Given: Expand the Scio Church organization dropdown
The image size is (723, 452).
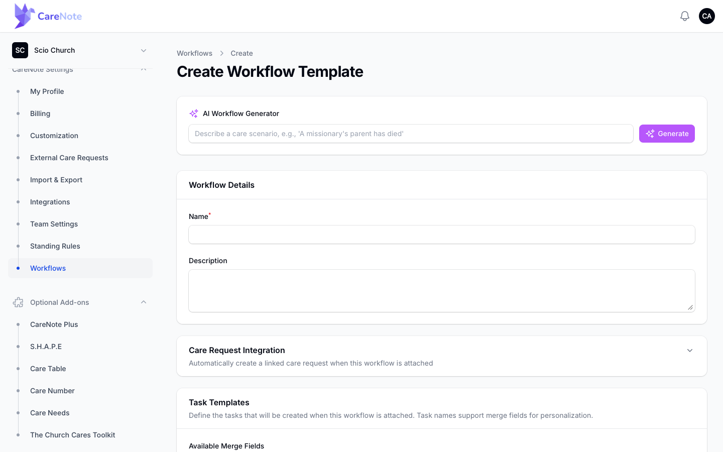Looking at the screenshot, I should tap(144, 50).
